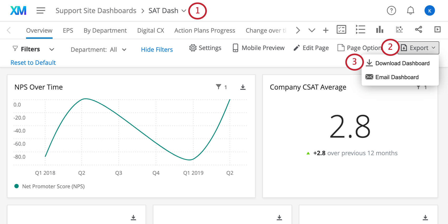The height and width of the screenshot is (224, 448).
Task: Open the K user account avatar
Action: click(430, 11)
